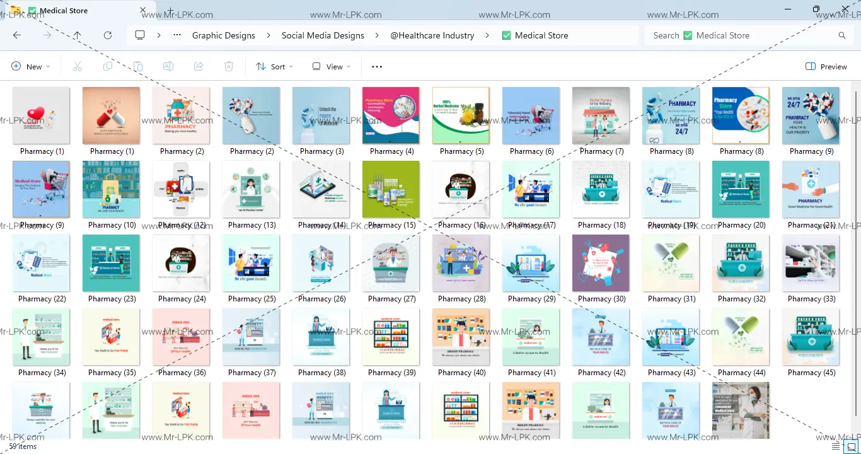
Task: Switch to details list view mode
Action: click(836, 446)
